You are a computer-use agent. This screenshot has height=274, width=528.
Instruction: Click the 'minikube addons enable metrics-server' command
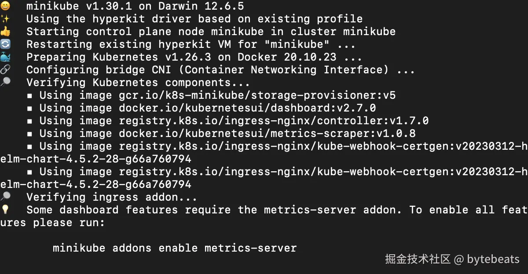point(175,248)
